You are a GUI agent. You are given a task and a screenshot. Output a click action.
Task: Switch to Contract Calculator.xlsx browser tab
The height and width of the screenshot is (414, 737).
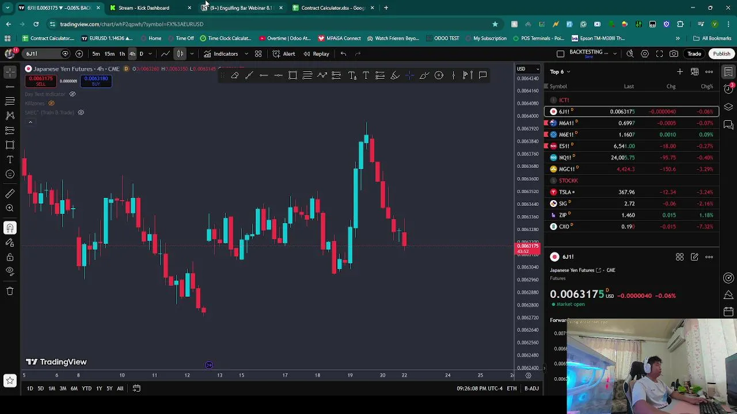pos(333,7)
